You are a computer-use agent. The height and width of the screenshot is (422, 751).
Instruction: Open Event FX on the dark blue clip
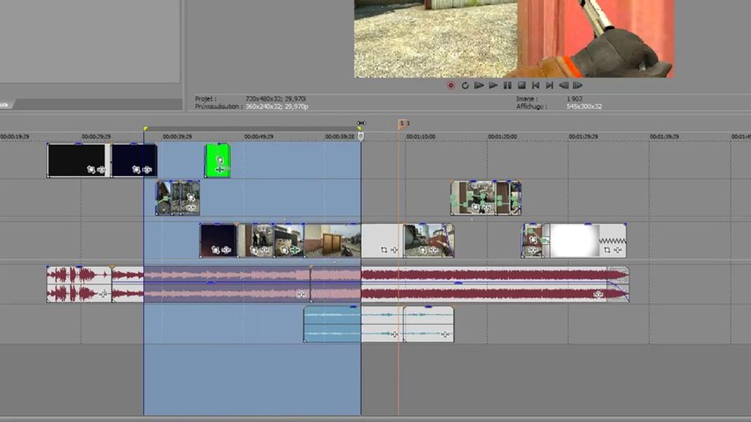point(146,169)
